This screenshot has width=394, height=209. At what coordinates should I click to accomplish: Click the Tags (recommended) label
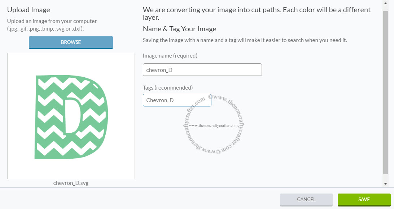pos(168,87)
